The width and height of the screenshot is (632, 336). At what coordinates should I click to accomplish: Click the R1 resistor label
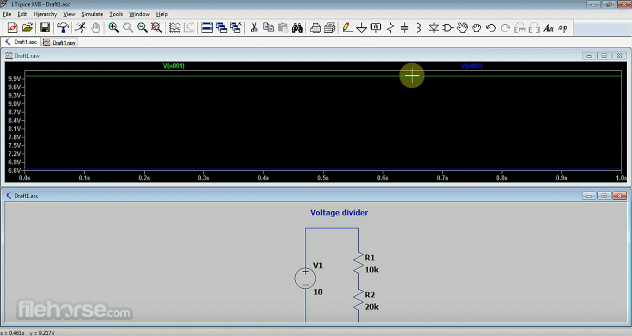tap(369, 258)
